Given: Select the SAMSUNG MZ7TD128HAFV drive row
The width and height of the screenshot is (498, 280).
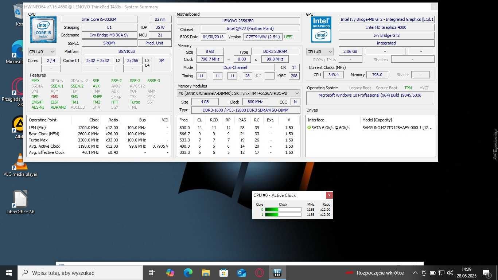Looking at the screenshot, I should (x=370, y=128).
